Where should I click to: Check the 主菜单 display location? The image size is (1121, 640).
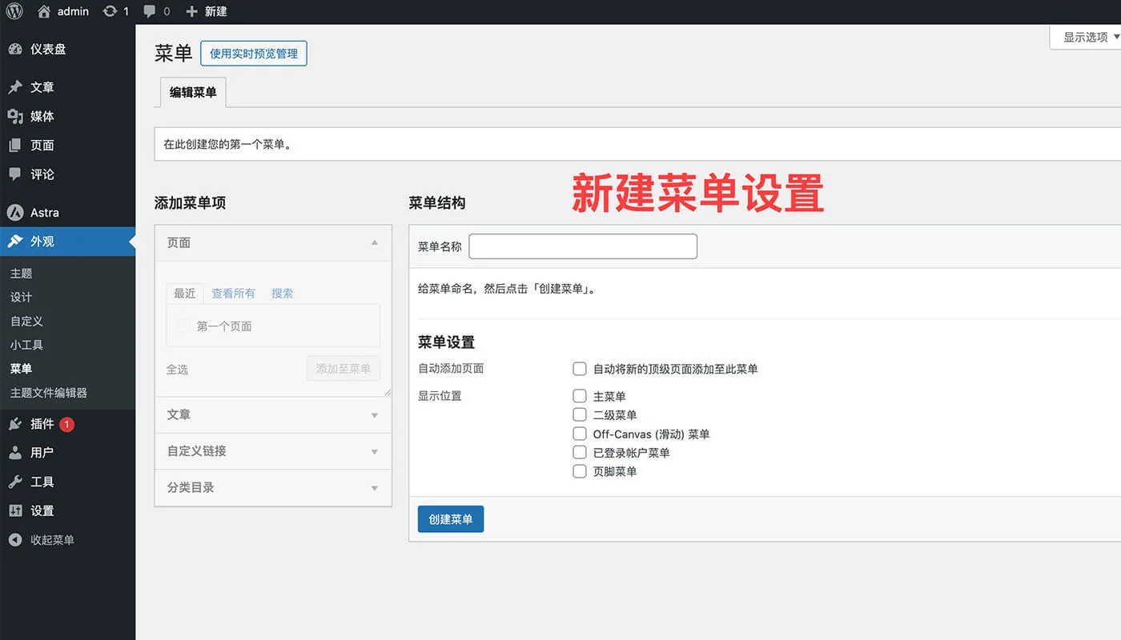tap(580, 396)
